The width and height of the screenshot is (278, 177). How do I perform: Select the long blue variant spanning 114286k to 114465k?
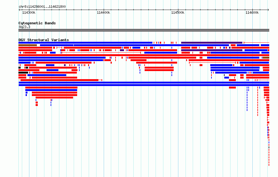point(86,43)
